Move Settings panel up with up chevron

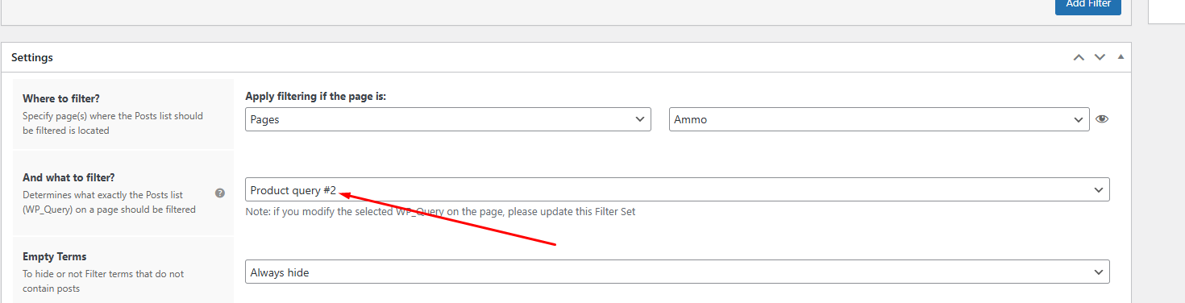point(1079,57)
